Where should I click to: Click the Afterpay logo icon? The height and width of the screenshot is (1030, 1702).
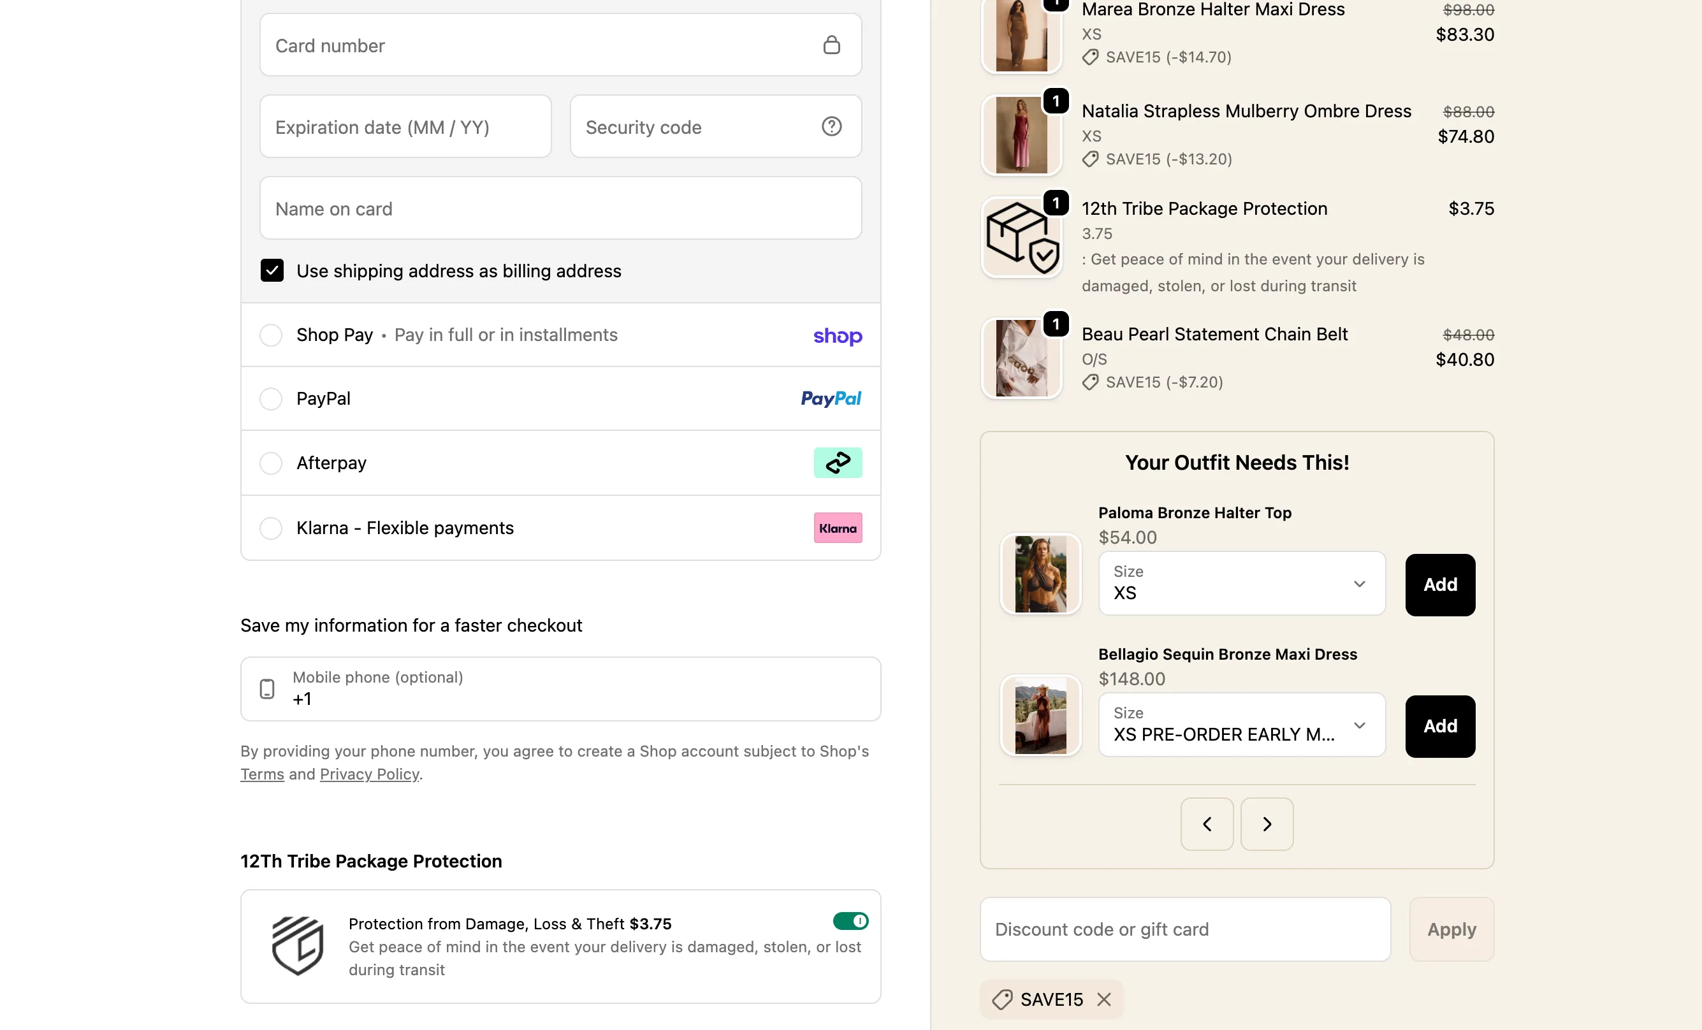pyautogui.click(x=837, y=463)
